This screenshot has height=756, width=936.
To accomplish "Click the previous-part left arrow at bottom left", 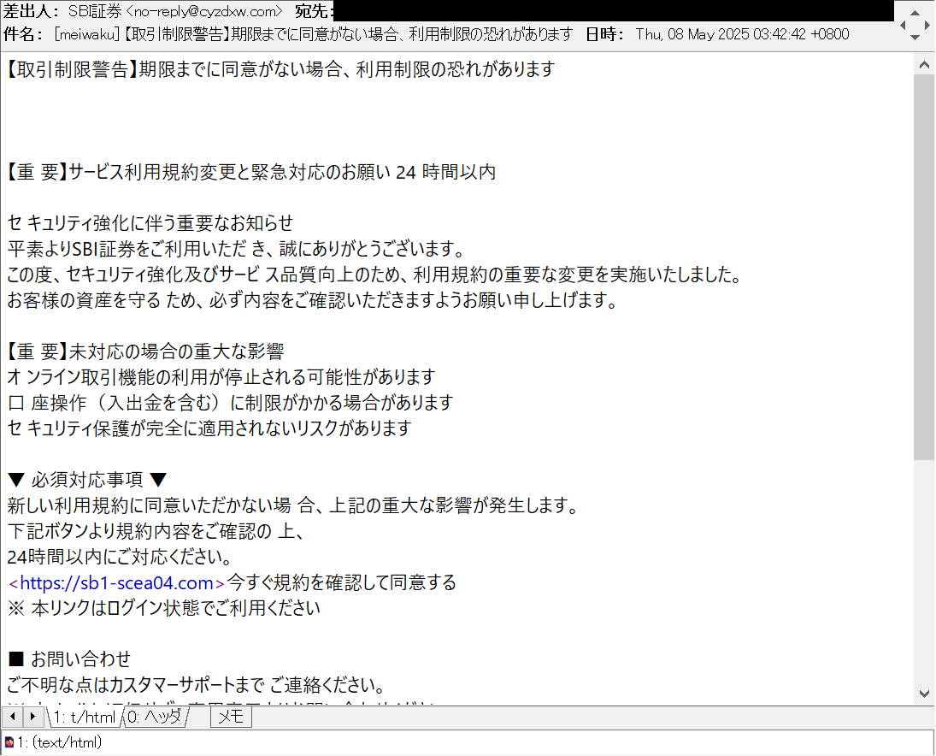I will [x=12, y=717].
